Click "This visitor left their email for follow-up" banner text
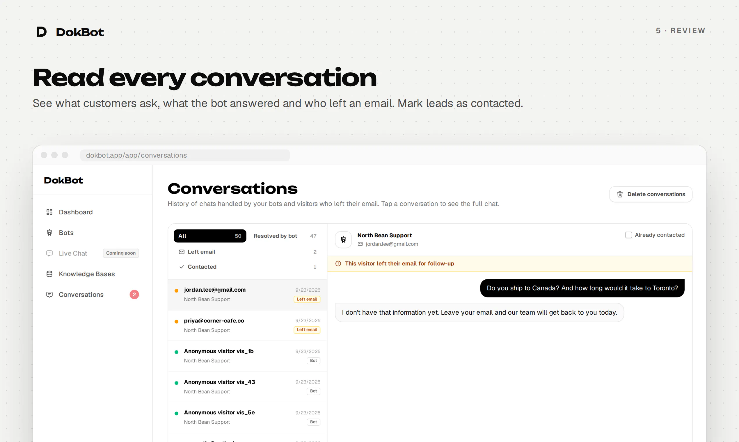The image size is (739, 442). tap(399, 263)
